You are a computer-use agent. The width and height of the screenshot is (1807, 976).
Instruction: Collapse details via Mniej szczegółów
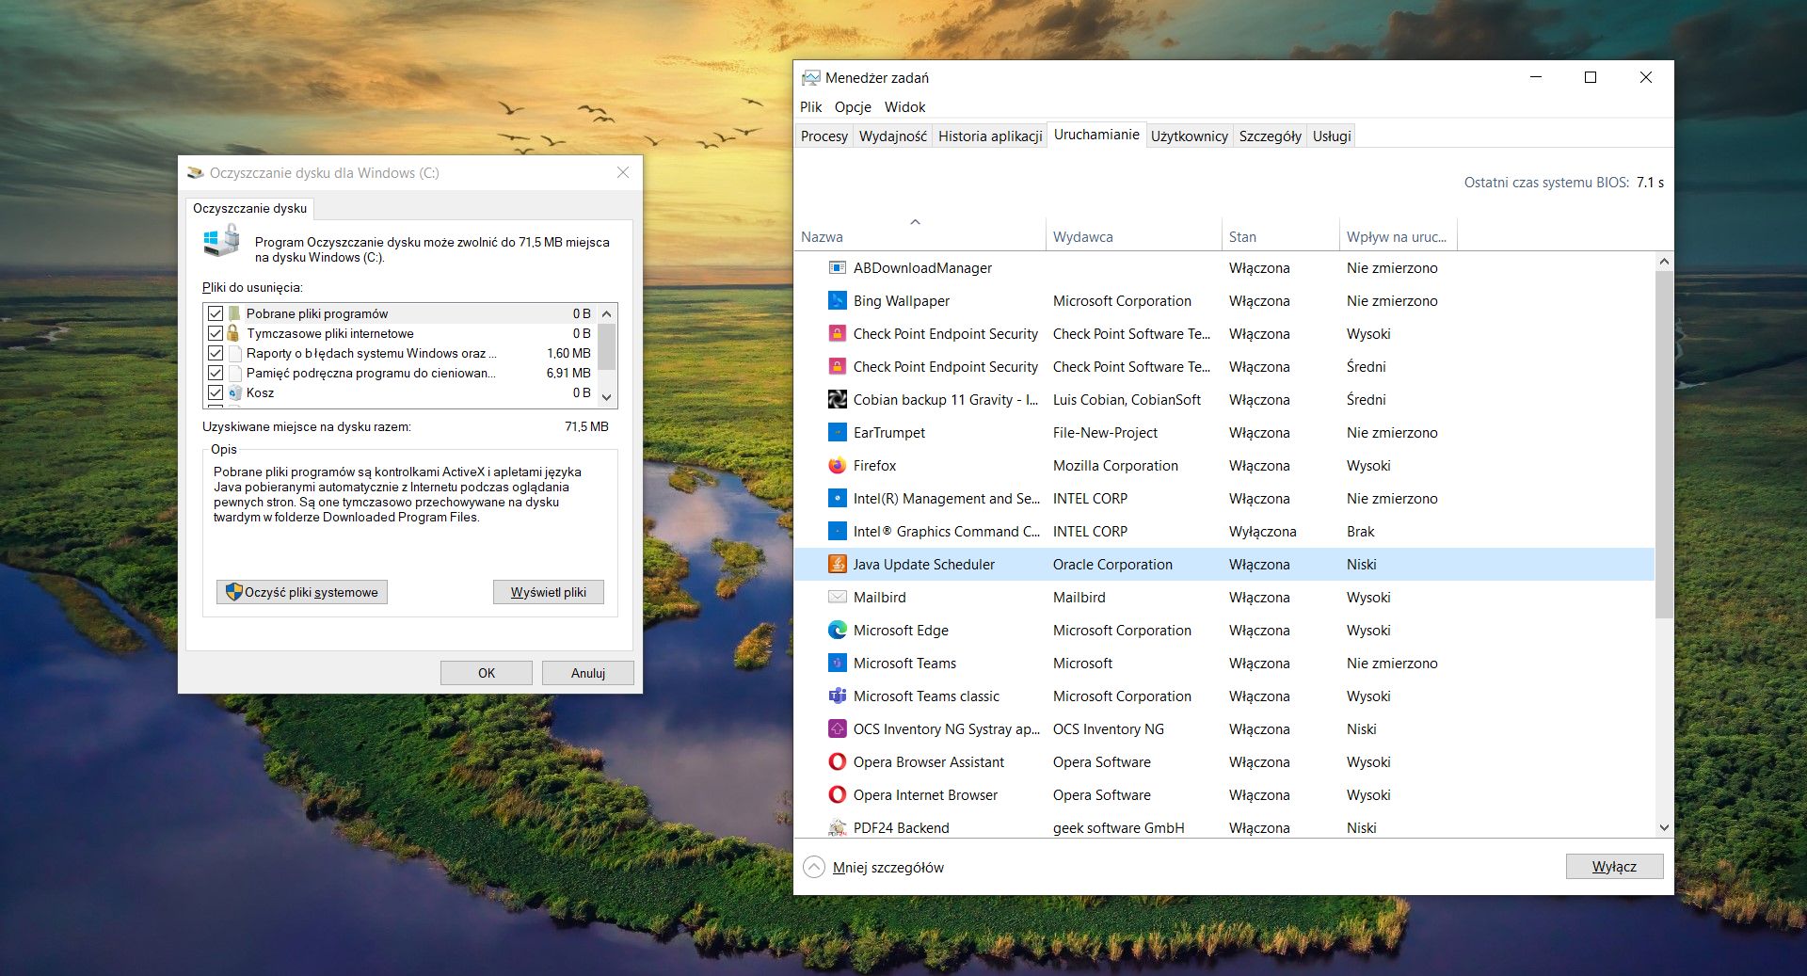[888, 867]
